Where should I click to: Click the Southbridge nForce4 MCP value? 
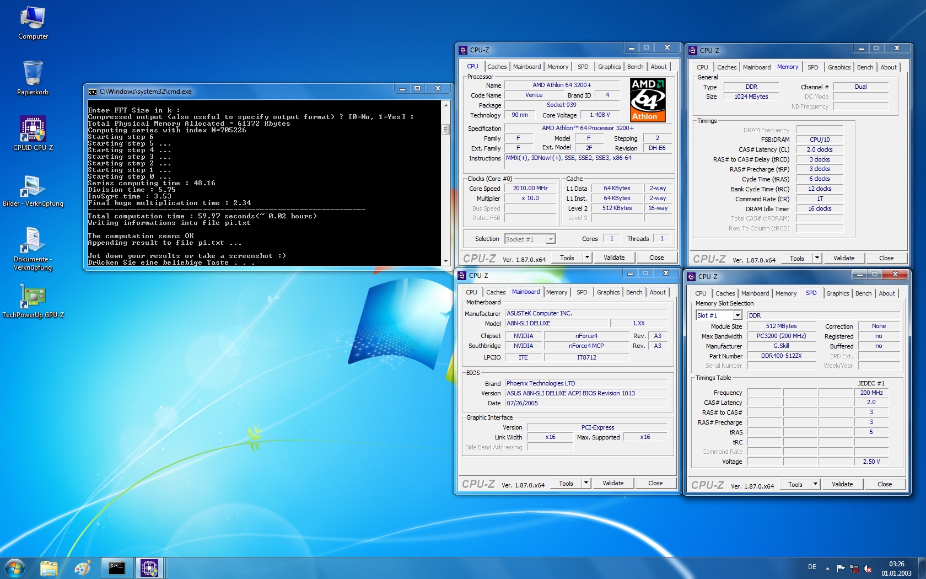(586, 346)
